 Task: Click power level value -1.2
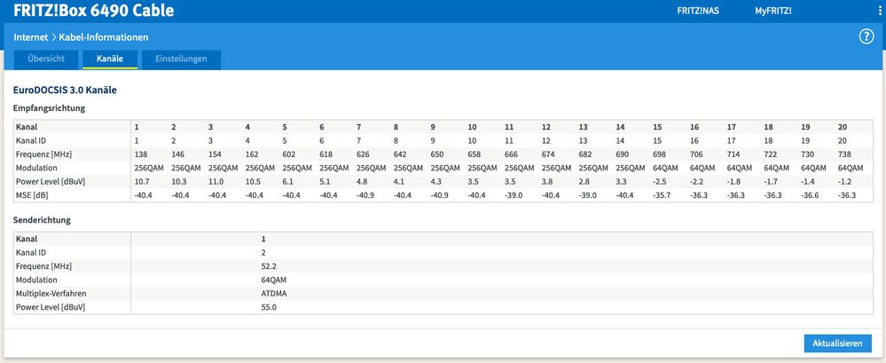click(844, 181)
